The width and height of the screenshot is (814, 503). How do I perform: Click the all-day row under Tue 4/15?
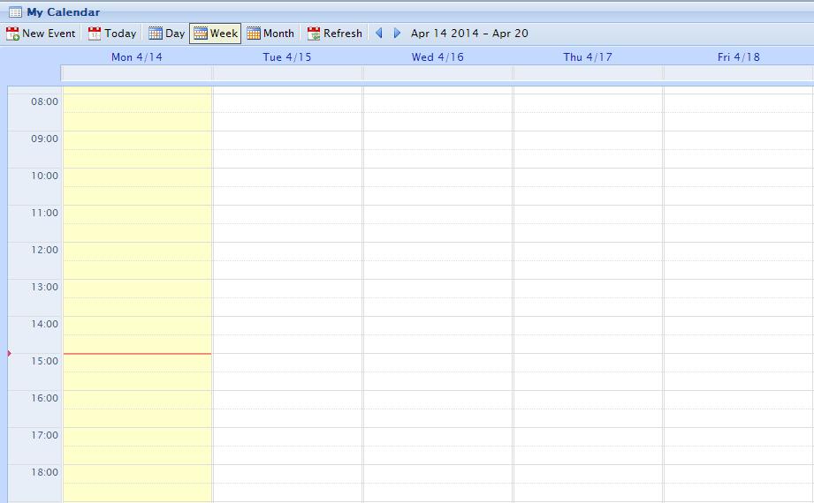pos(287,73)
